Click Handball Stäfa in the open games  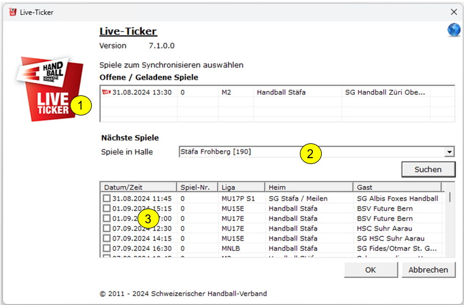[281, 92]
